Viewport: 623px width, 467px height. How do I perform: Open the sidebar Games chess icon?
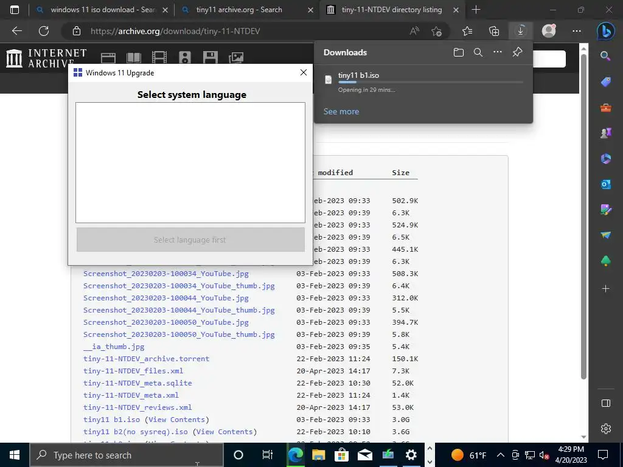605,133
